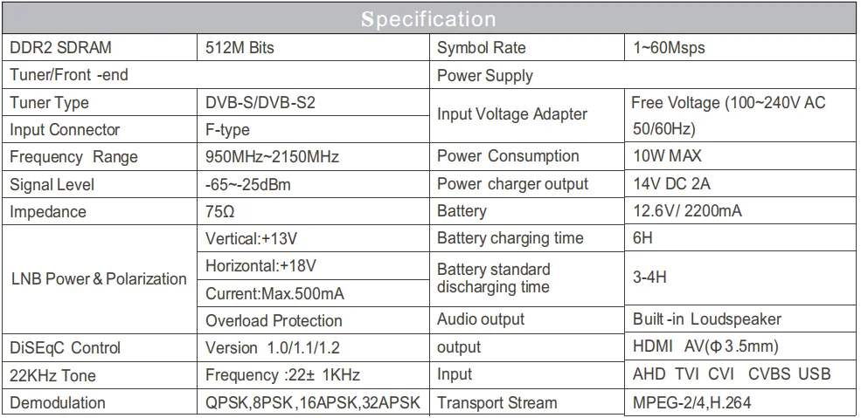Click the 950MHz~2150MHz frequency range cell
The image size is (861, 418).
pyautogui.click(x=272, y=157)
